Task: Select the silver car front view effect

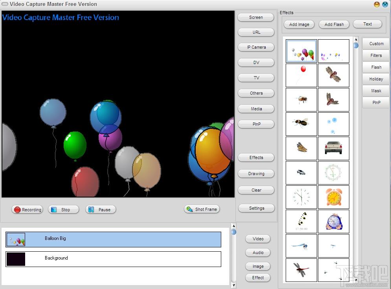Action: 334,148
